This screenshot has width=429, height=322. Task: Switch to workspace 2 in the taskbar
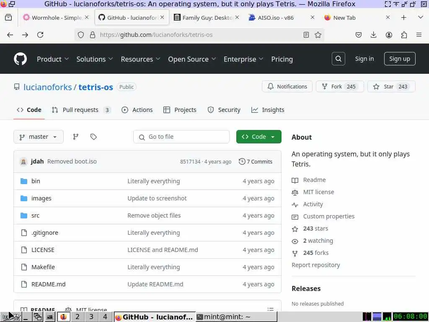[78, 317]
